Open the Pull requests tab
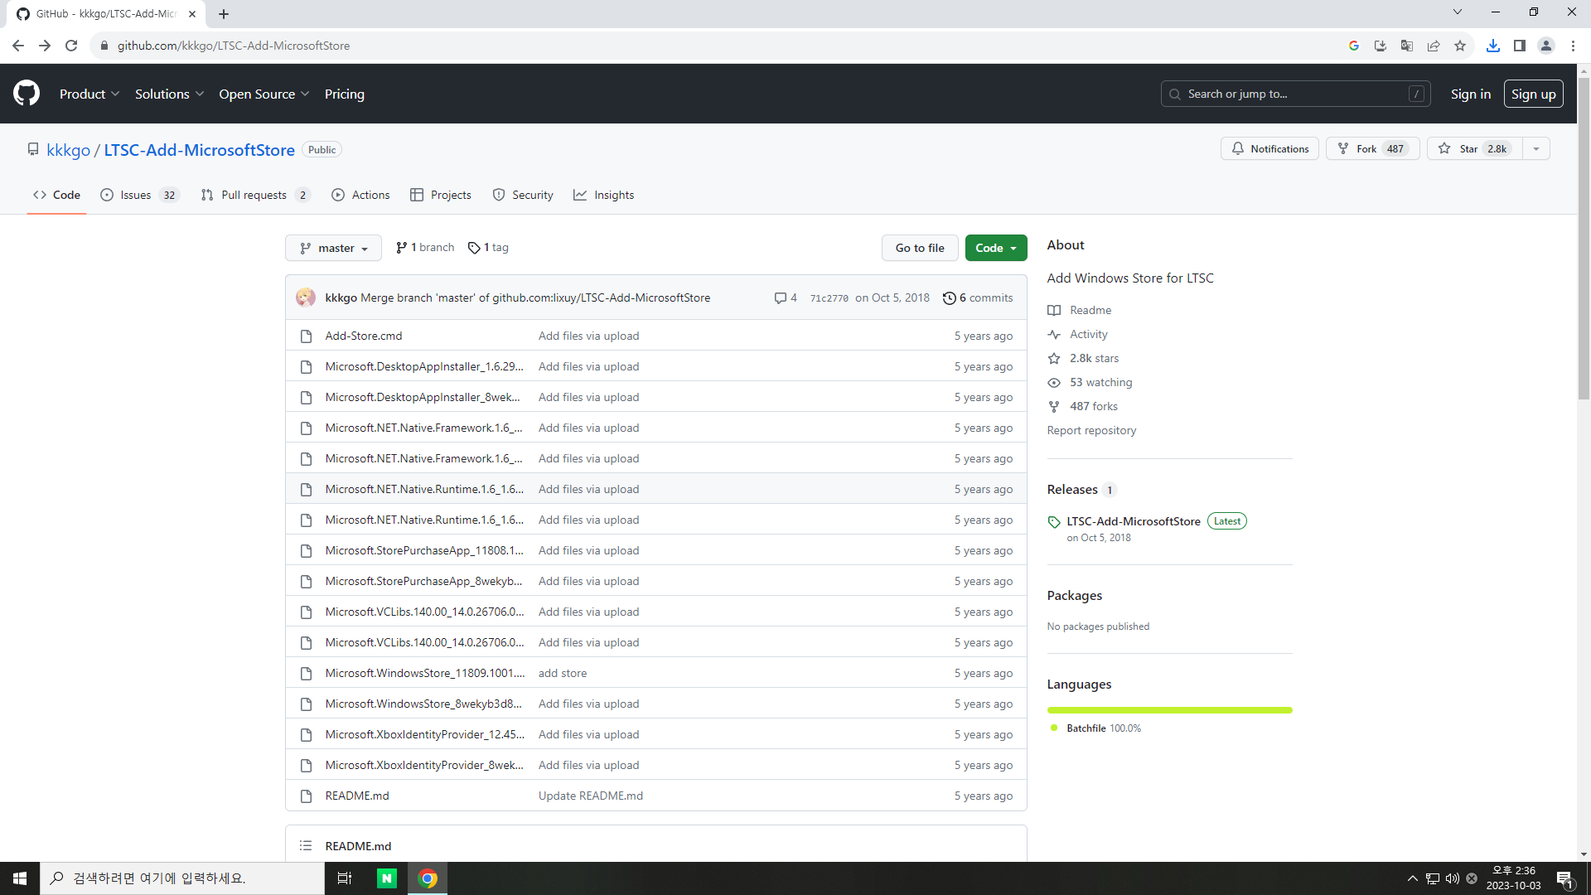1591x895 pixels. click(x=255, y=195)
